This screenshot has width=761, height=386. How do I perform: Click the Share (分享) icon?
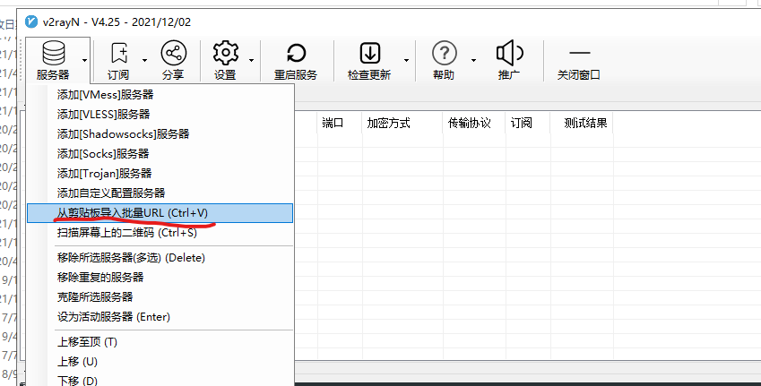pos(173,54)
